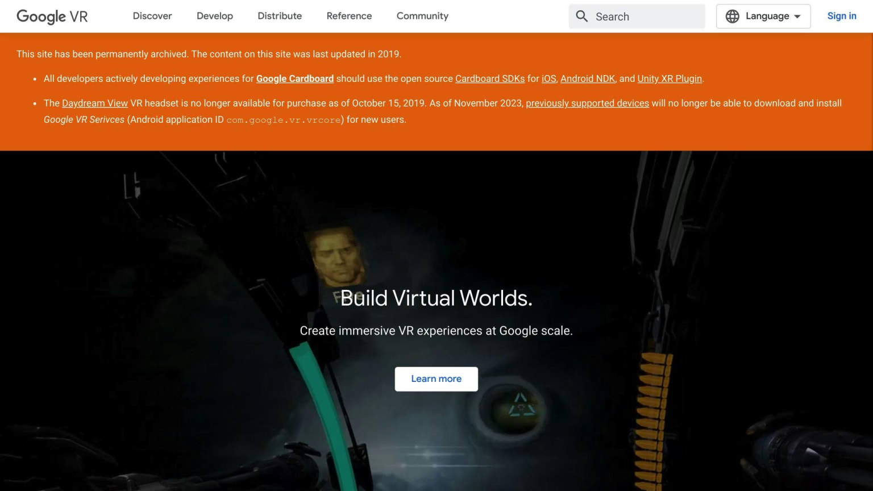Viewport: 873px width, 491px height.
Task: Click the search magnifier icon
Action: [x=581, y=16]
